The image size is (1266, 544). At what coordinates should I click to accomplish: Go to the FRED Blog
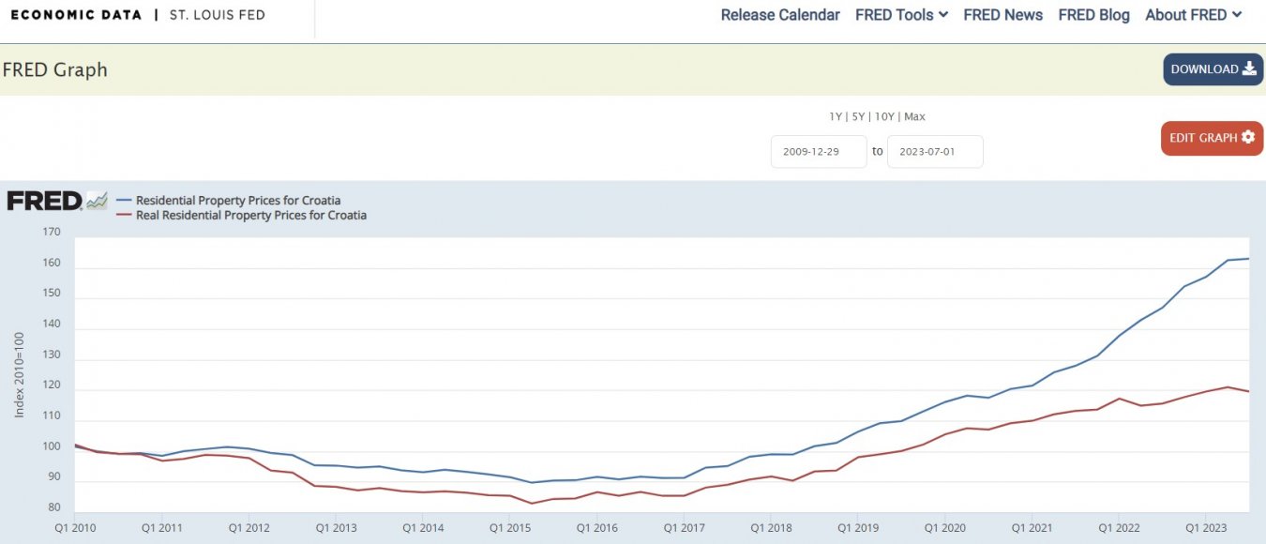point(1093,15)
